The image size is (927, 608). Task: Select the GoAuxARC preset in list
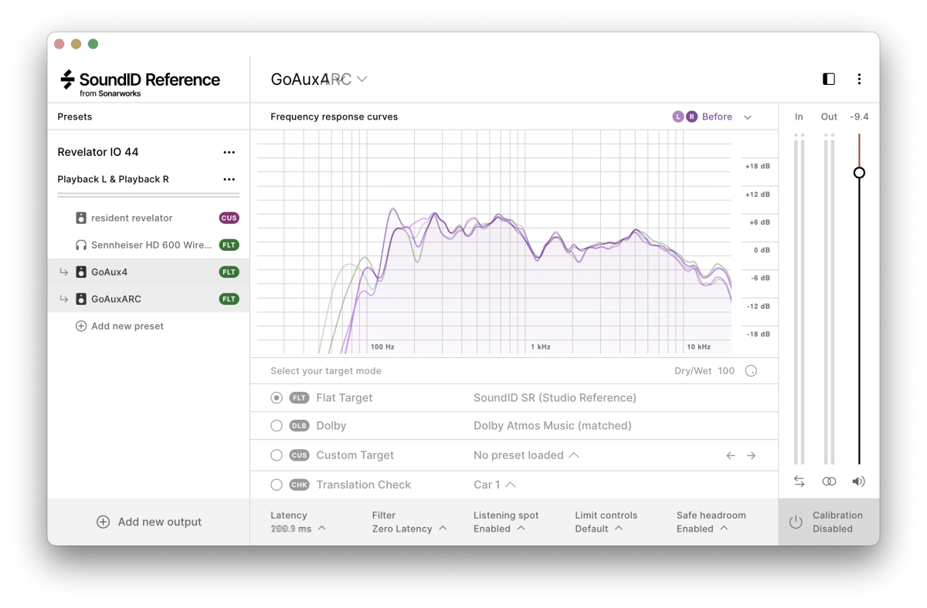coord(148,299)
